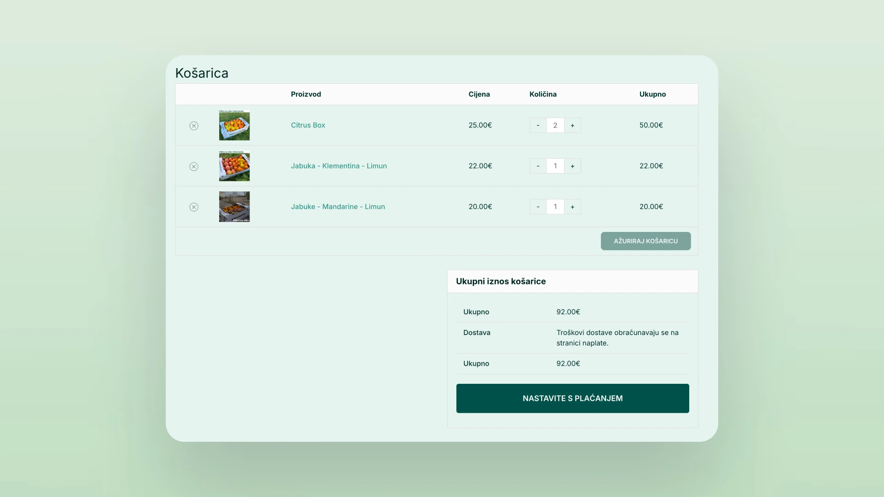This screenshot has height=497, width=884.
Task: Increase Jabuke - Mandarine - Limun quantity
Action: point(572,207)
